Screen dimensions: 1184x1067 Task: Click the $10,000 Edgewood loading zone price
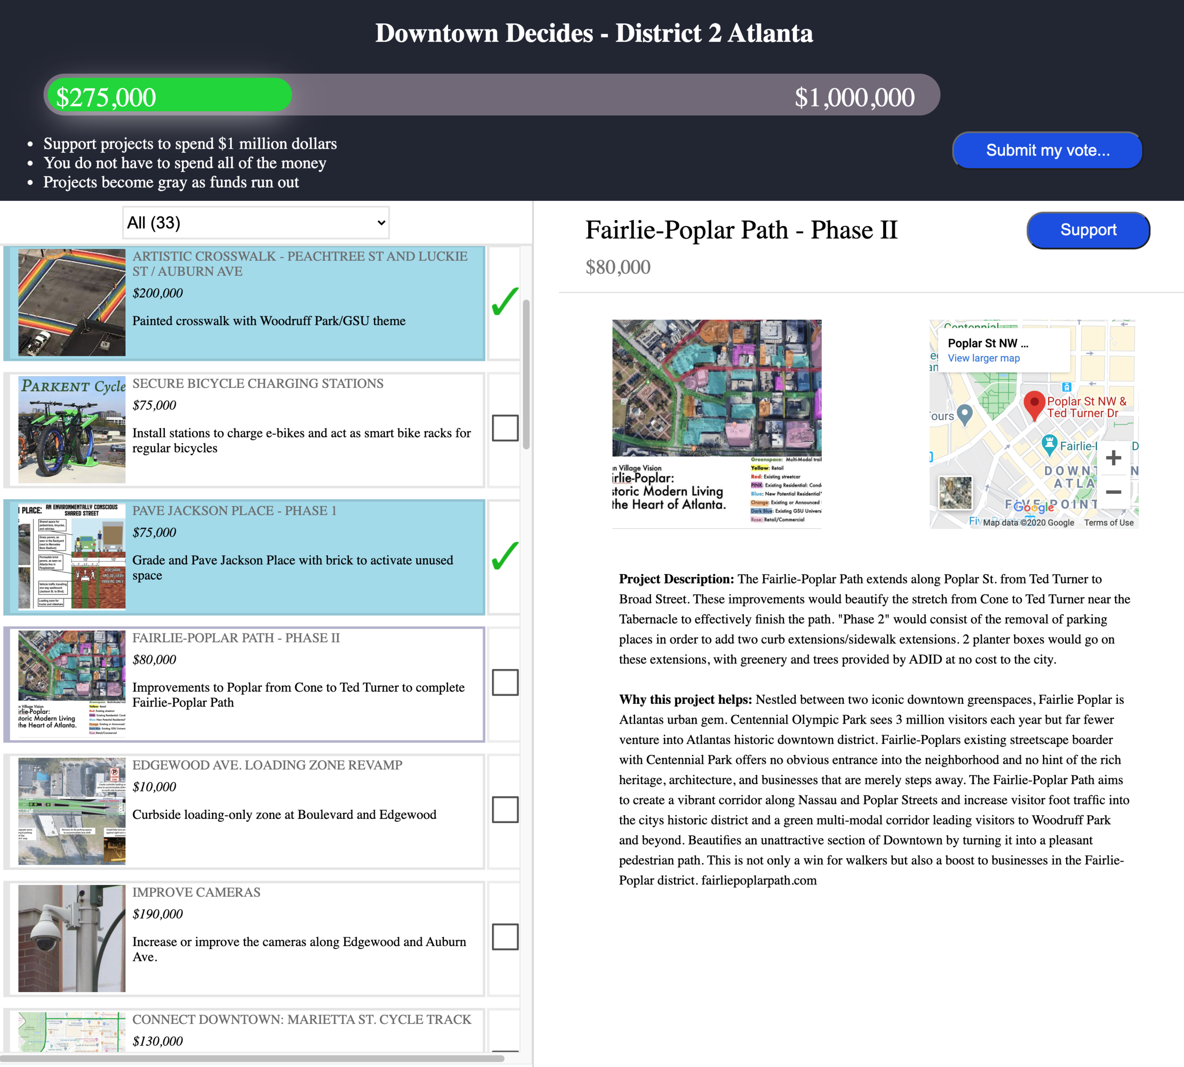tap(154, 787)
